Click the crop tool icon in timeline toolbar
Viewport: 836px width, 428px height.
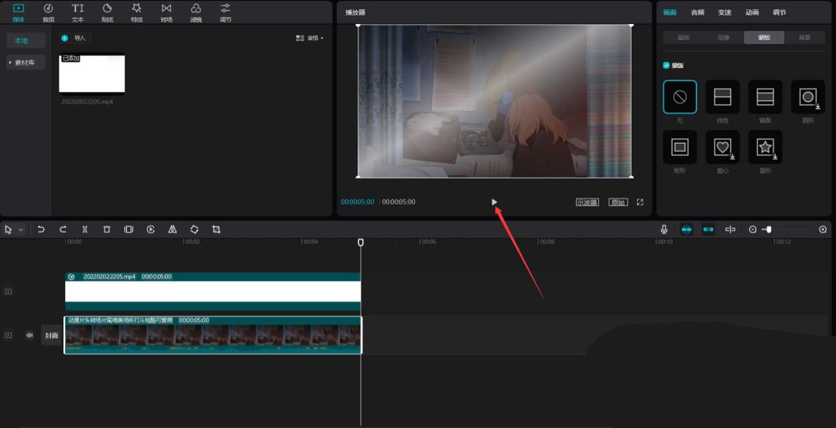coord(216,229)
